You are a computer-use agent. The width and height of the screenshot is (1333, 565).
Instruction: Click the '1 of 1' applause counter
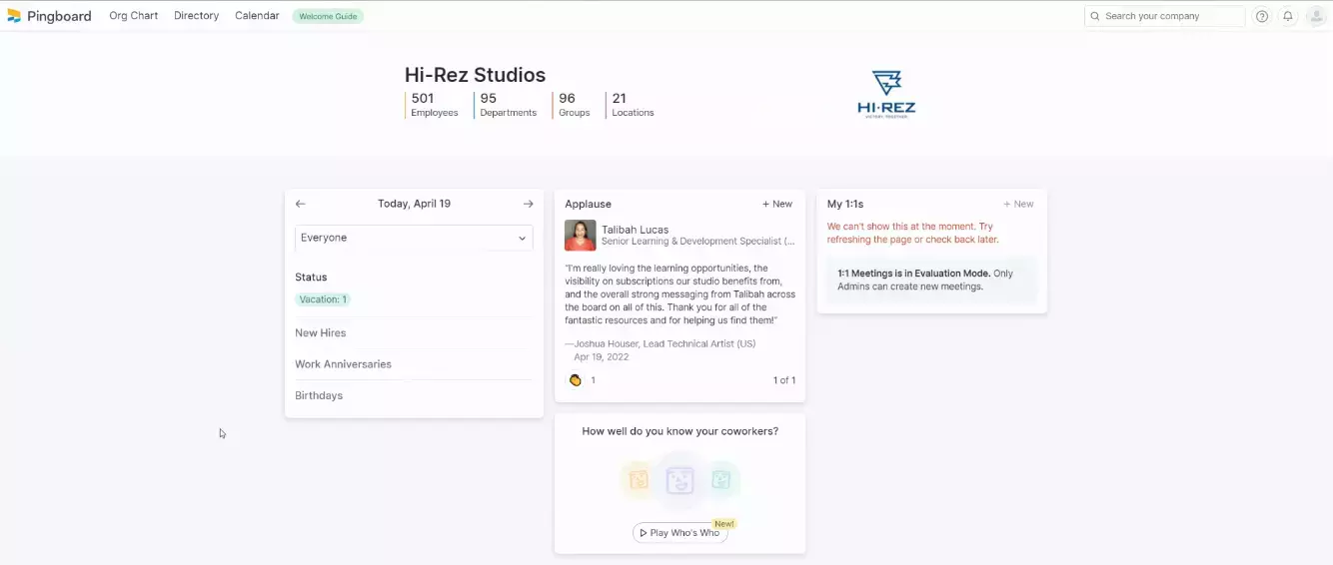(x=784, y=380)
